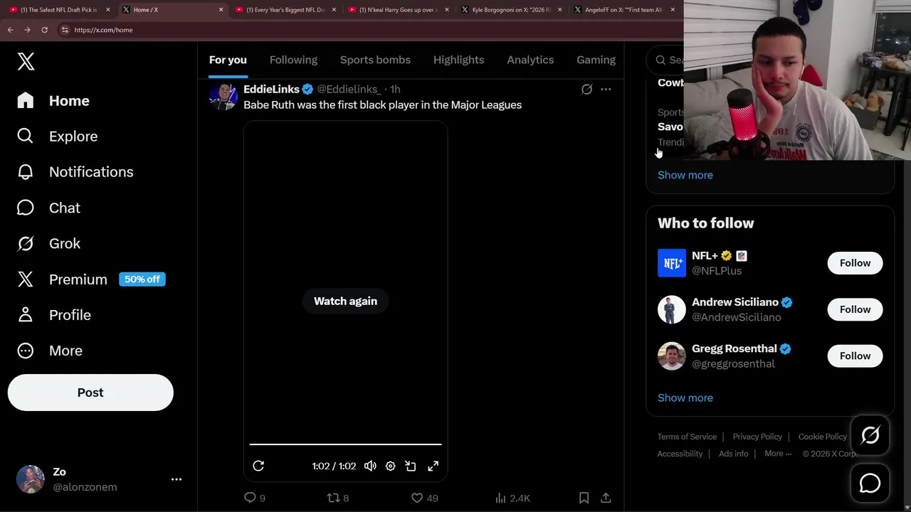Switch to Gaming tab

596,60
